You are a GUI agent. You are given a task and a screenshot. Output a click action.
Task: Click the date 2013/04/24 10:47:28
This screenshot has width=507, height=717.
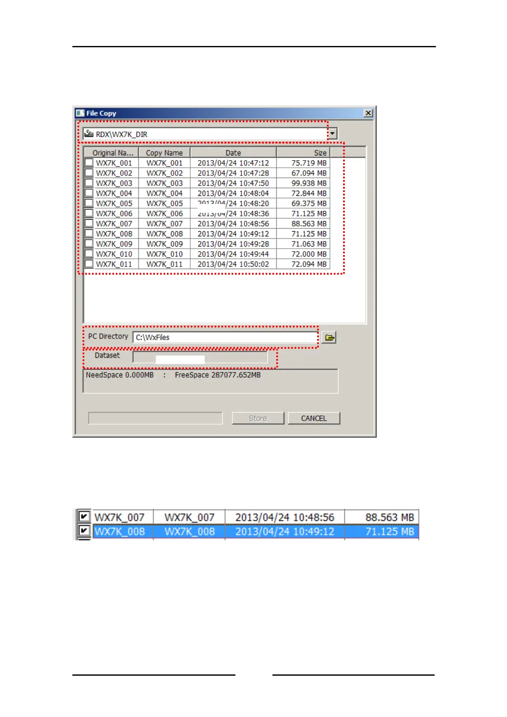pos(233,173)
